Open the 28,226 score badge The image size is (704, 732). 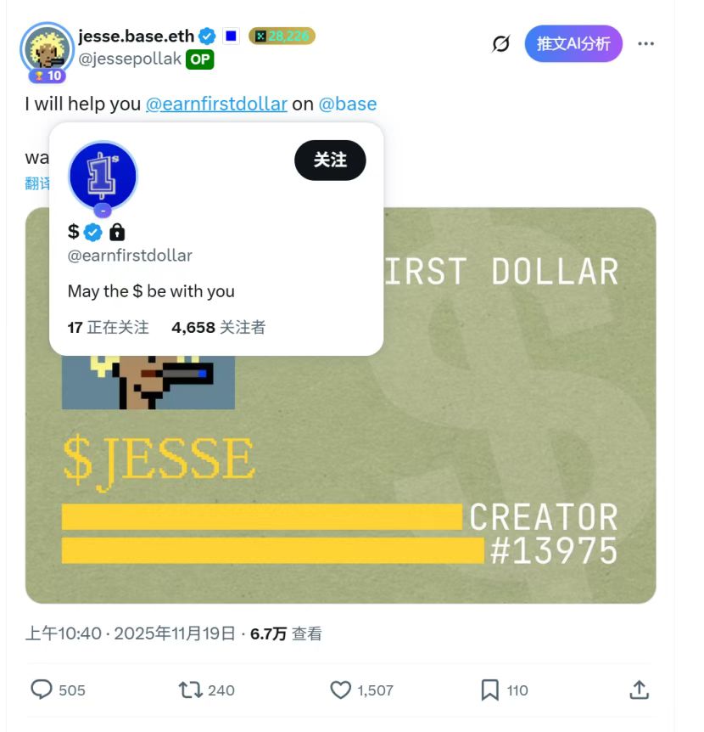282,36
